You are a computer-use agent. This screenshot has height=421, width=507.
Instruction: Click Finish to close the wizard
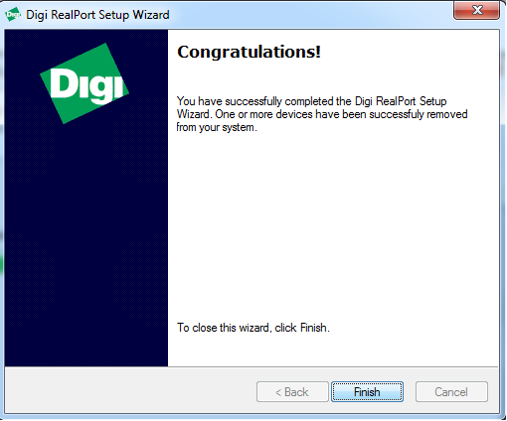[x=367, y=392]
